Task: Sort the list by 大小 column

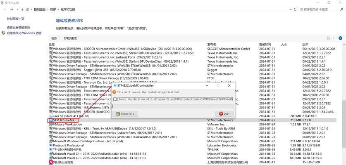Action: pos(284,45)
